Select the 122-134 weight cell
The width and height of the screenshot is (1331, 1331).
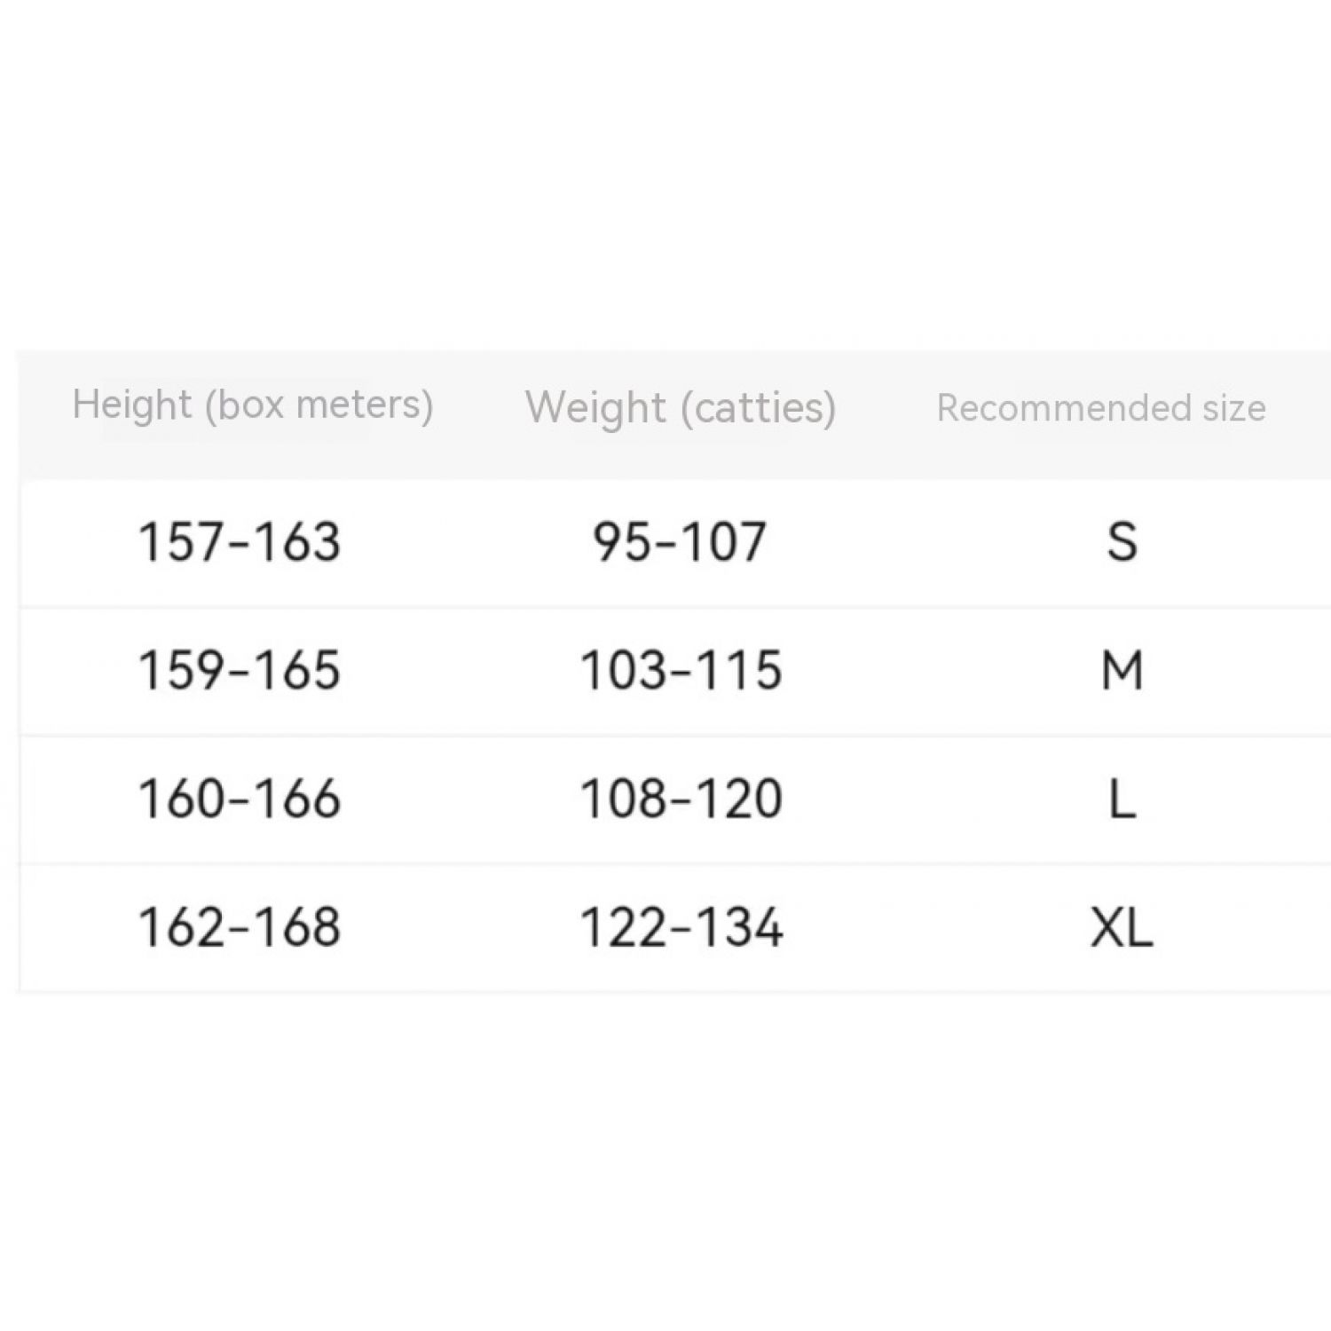coord(681,927)
